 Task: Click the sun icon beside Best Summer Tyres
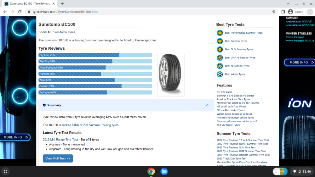point(220,41)
